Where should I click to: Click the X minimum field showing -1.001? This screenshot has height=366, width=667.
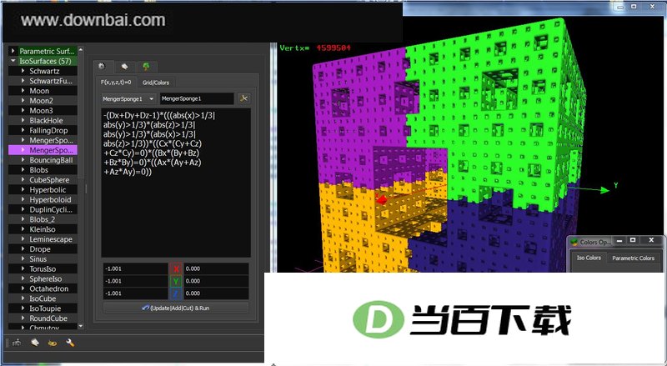[x=136, y=268]
